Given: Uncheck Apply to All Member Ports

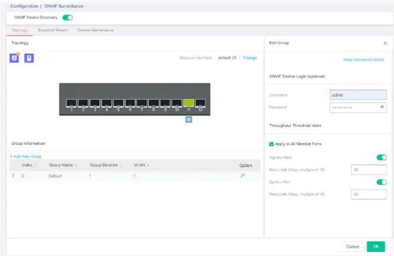Looking at the screenshot, I should [272, 144].
